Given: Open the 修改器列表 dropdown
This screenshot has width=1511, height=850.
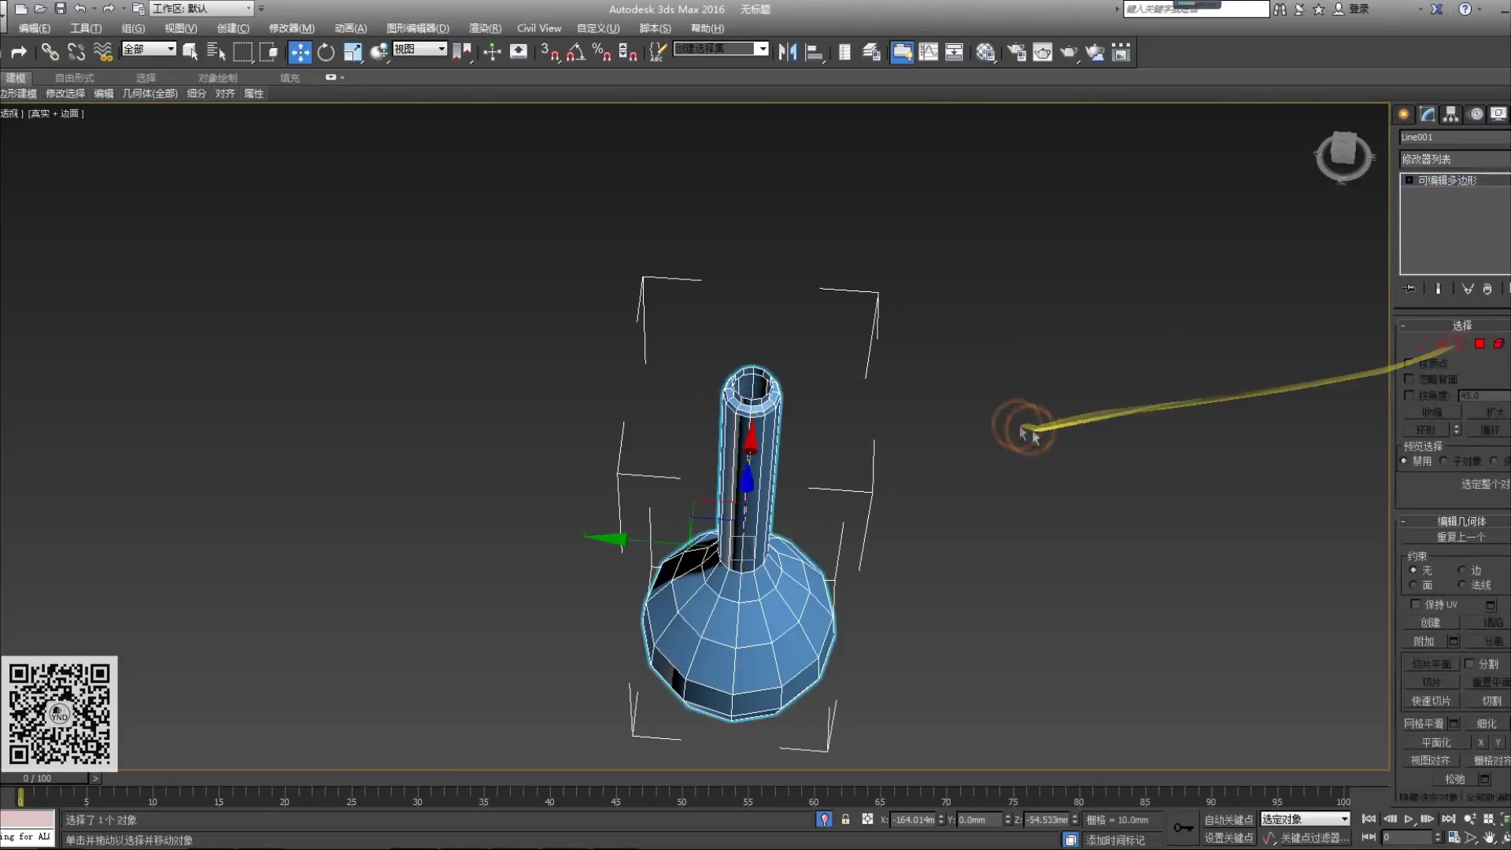Looking at the screenshot, I should [1454, 159].
